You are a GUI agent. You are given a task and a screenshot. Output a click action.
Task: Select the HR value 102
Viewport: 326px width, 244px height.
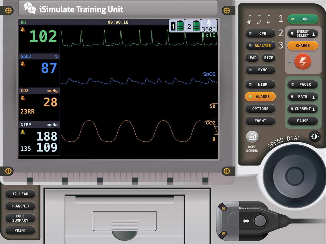pyautogui.click(x=43, y=37)
